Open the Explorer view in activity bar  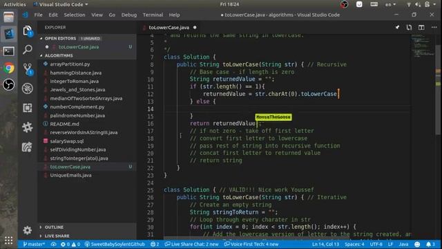(x=28, y=31)
